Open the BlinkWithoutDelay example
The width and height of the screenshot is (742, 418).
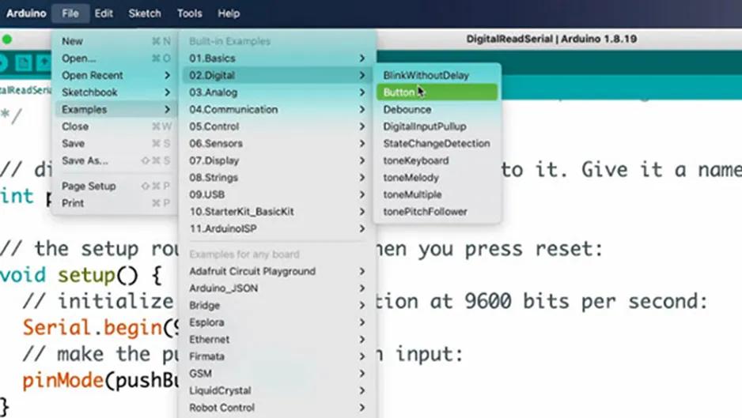[x=437, y=75]
